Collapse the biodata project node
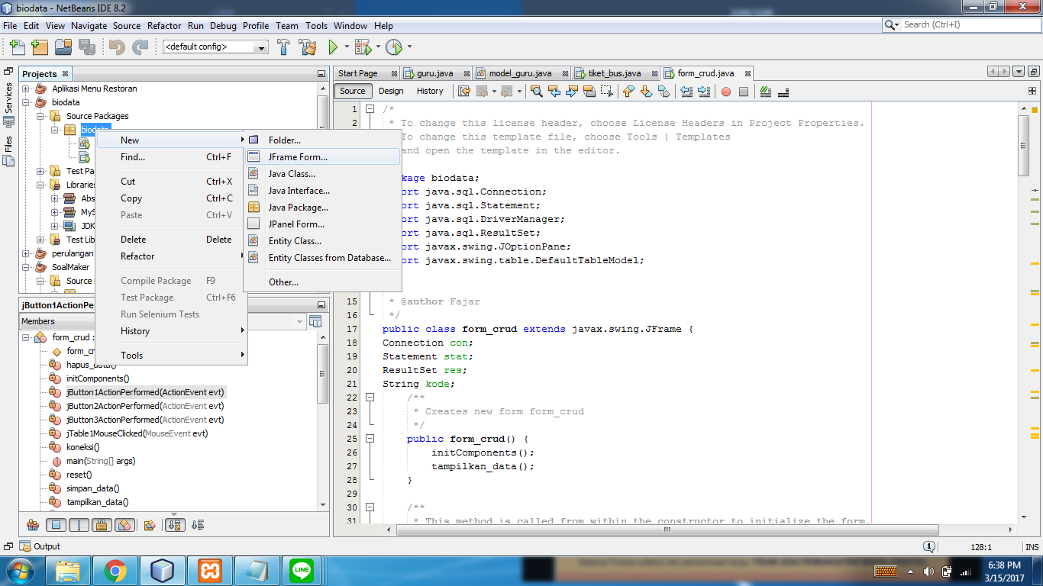This screenshot has width=1043, height=586. 26,102
